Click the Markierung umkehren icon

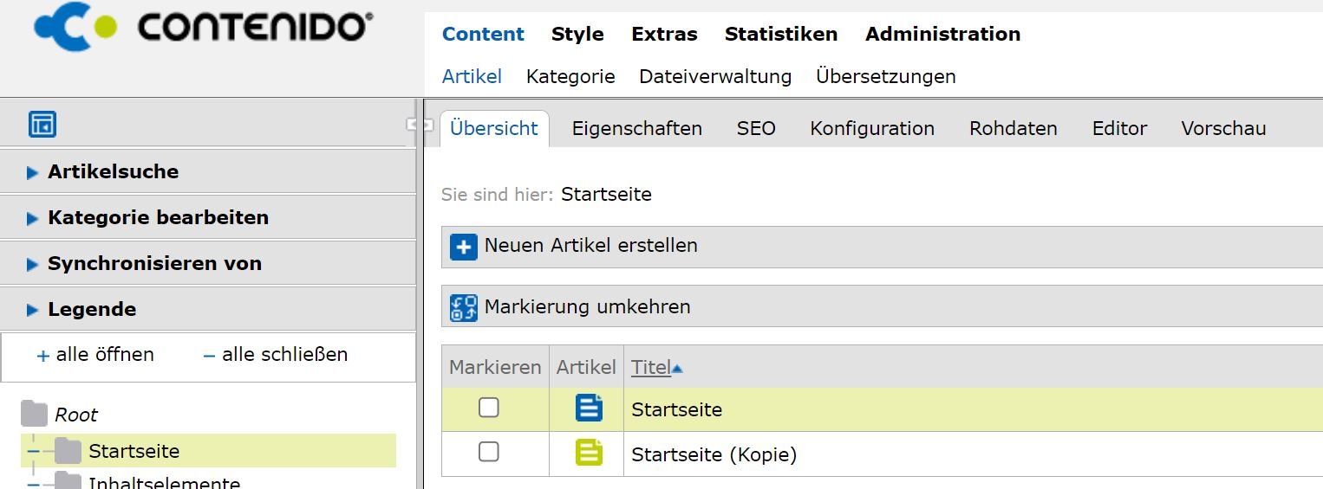[464, 307]
